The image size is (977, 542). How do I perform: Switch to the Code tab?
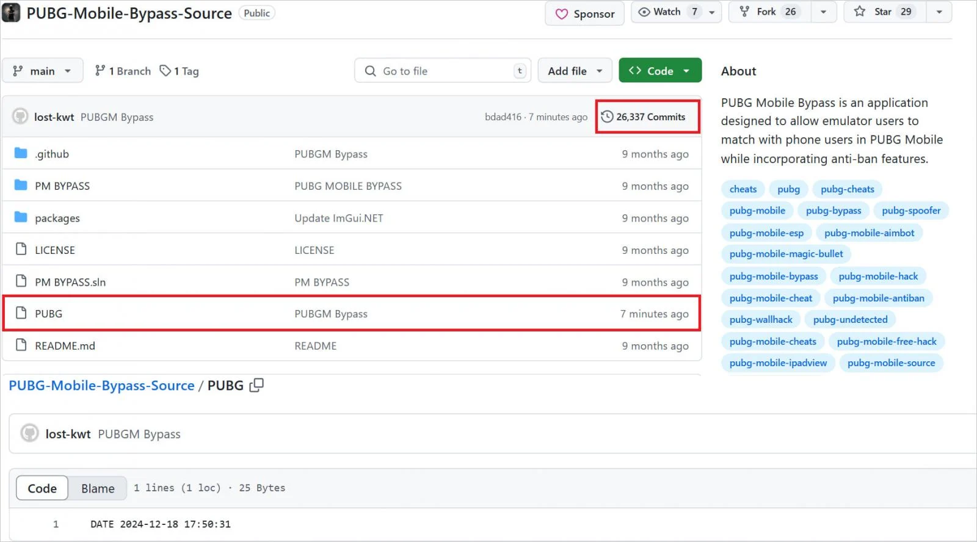pyautogui.click(x=42, y=488)
